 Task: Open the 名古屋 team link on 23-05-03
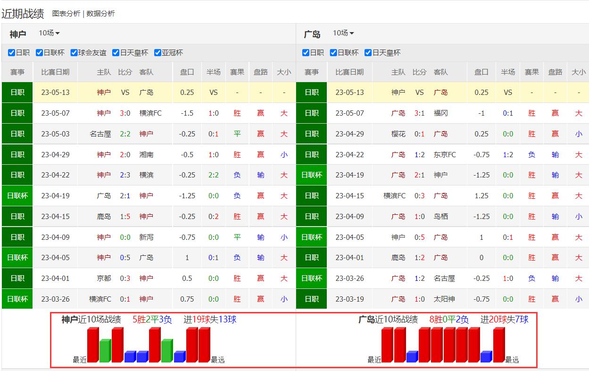click(100, 134)
